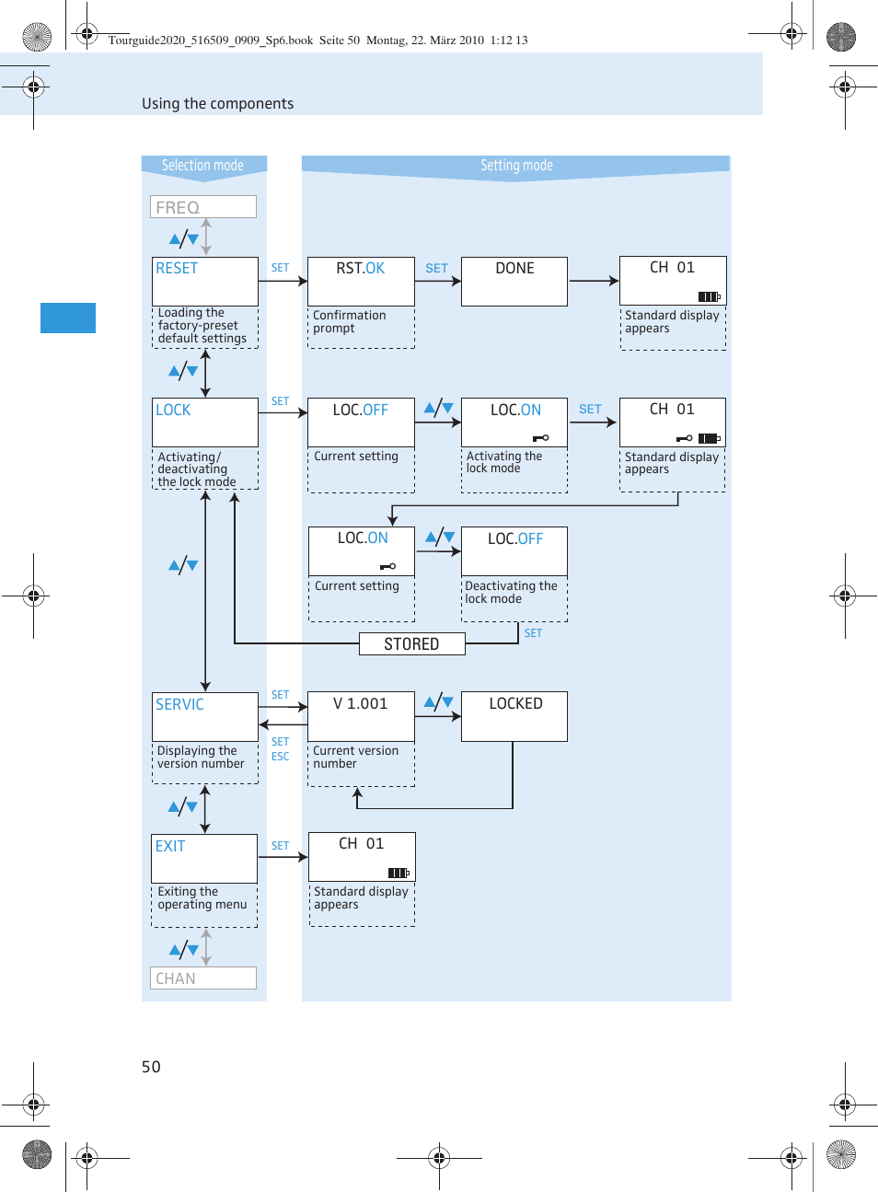Click the 'Confirmation prompt' text
The height and width of the screenshot is (1192, 878).
click(350, 322)
